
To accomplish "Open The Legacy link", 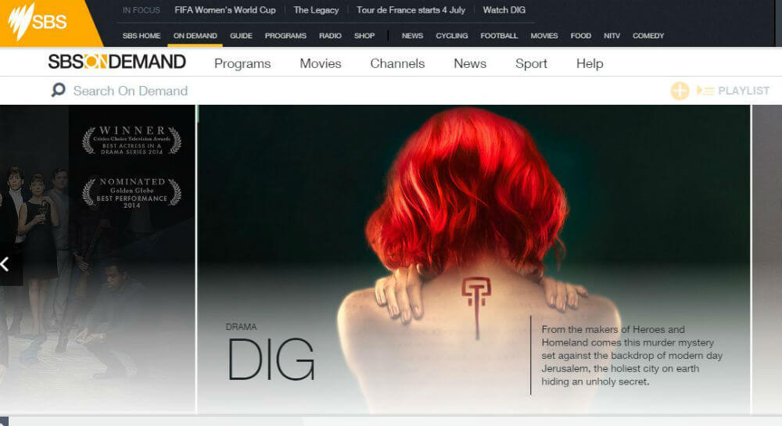I will pos(316,10).
